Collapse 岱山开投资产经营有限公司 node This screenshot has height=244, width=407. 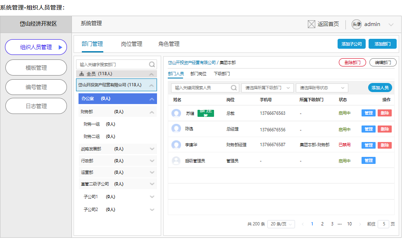tap(152, 85)
